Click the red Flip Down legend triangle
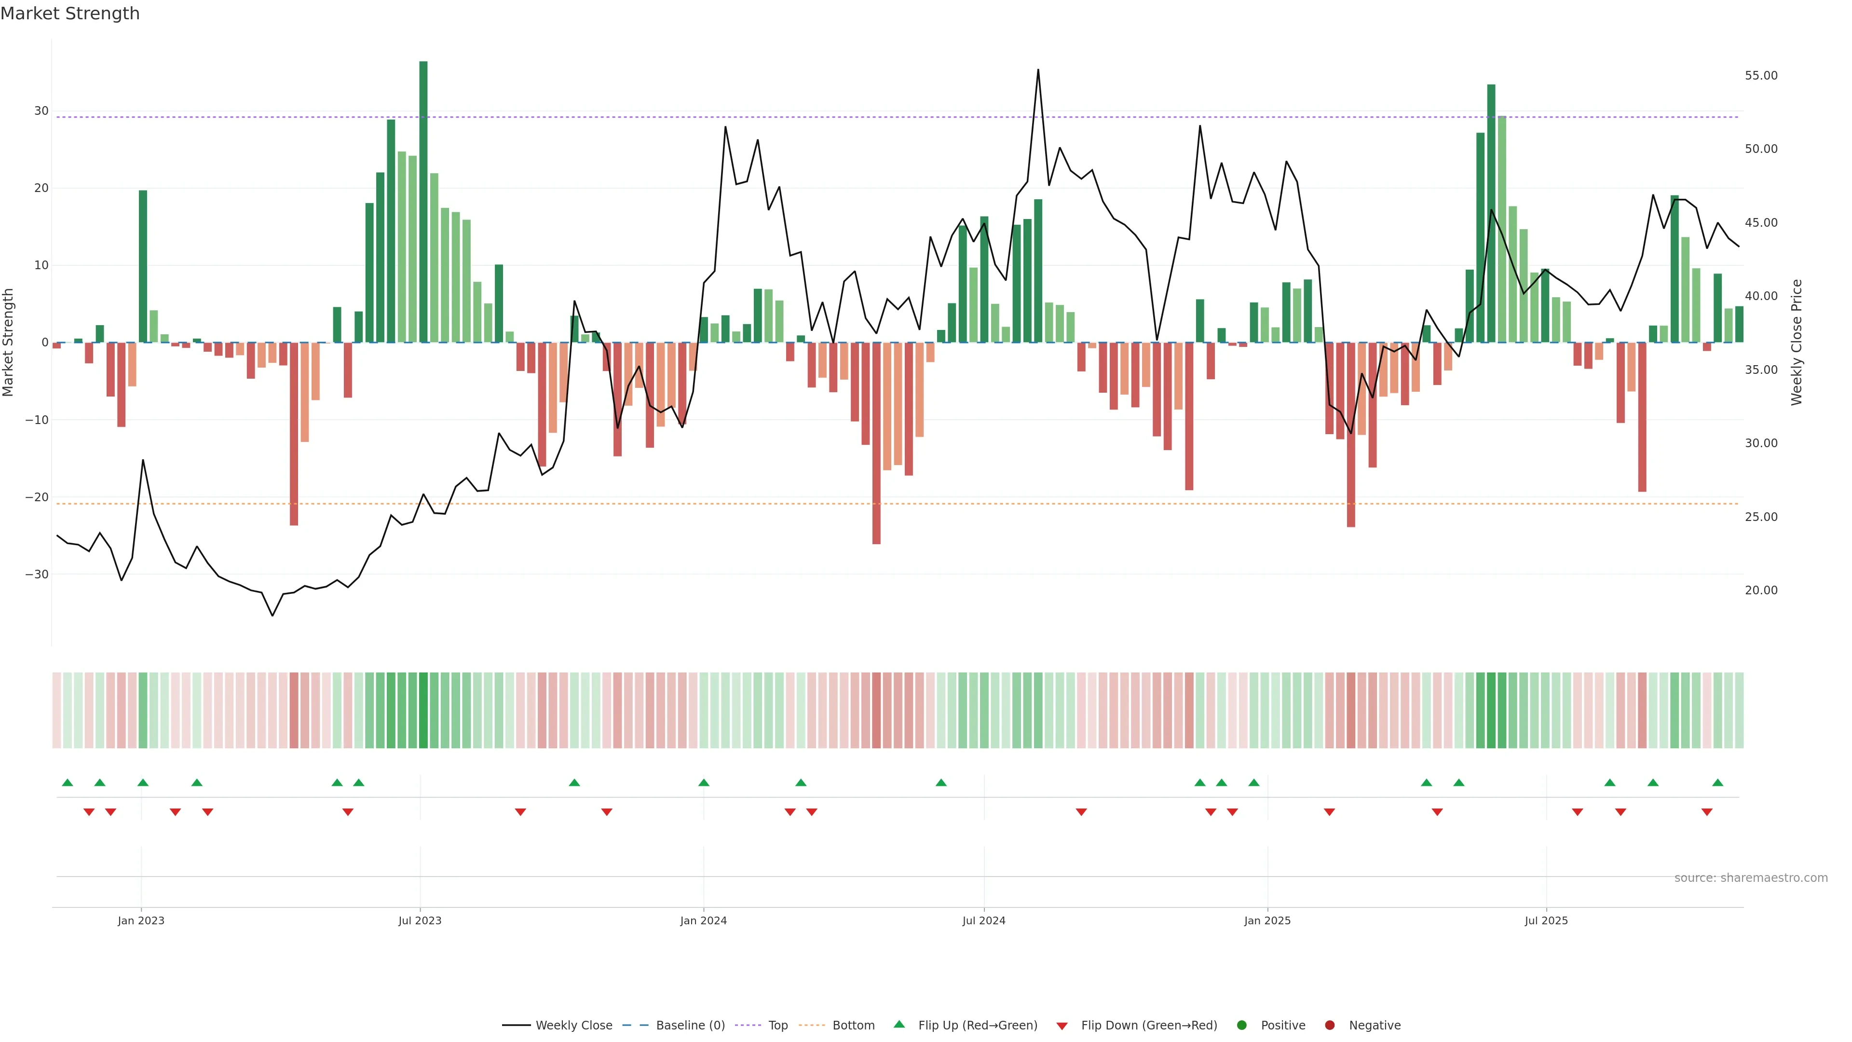The height and width of the screenshot is (1042, 1852). [x=1062, y=1026]
